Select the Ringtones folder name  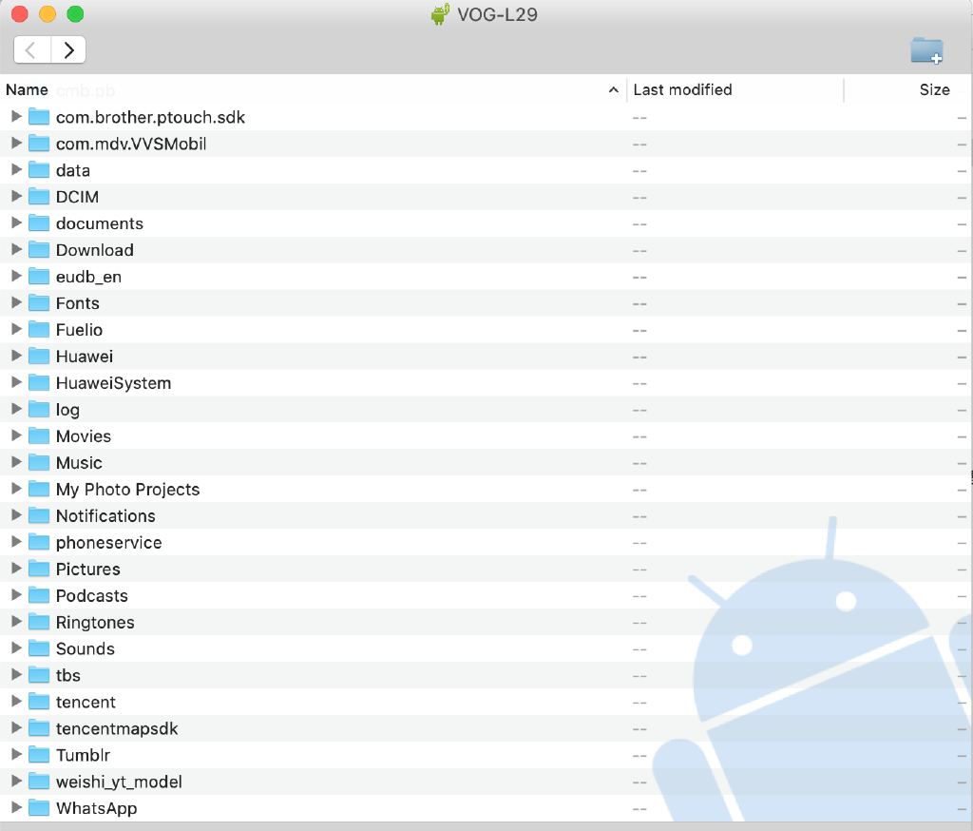95,623
